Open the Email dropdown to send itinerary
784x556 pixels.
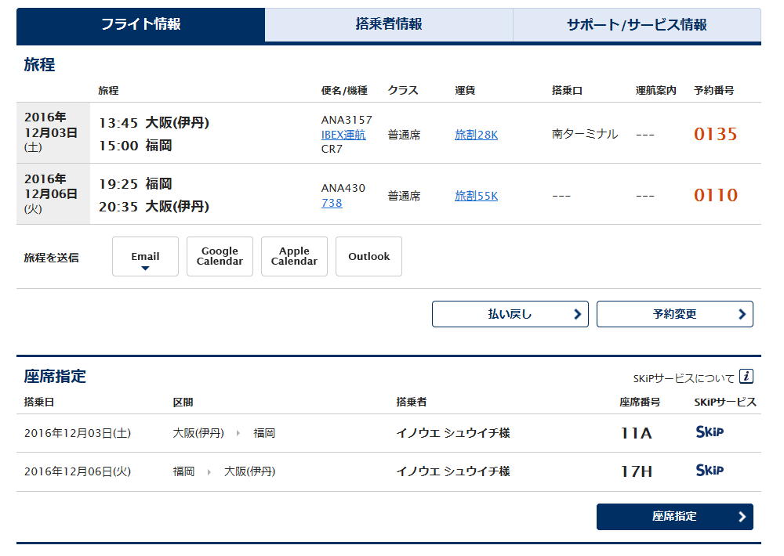145,257
